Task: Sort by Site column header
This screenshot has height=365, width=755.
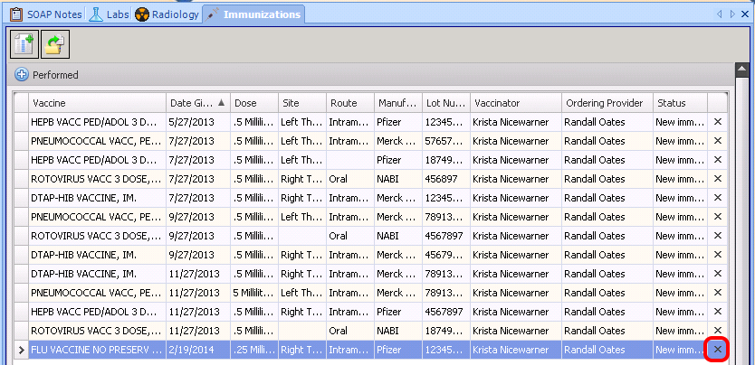Action: (301, 103)
